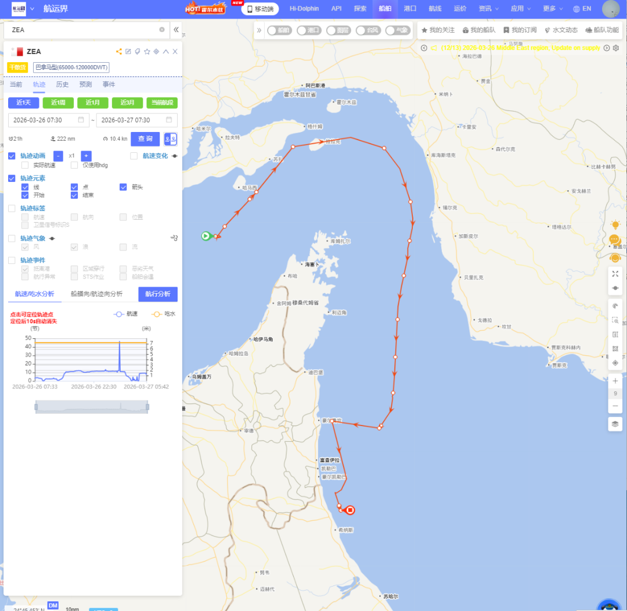Open the 港口 menu in top navigation
Image resolution: width=627 pixels, height=611 pixels.
tap(410, 9)
